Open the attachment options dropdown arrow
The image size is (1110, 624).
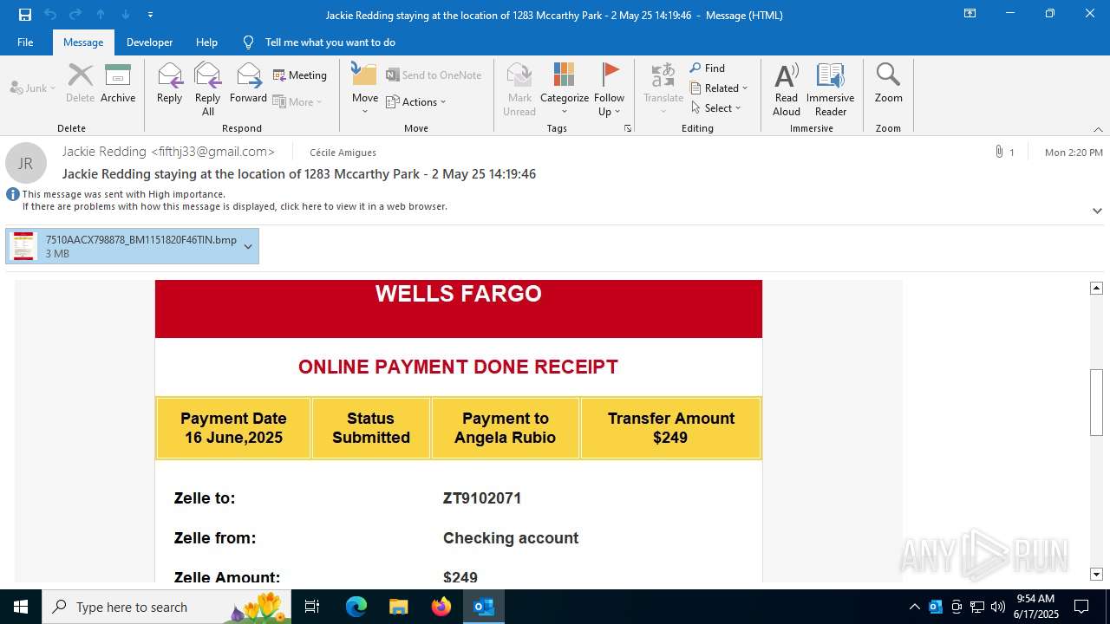(x=248, y=246)
